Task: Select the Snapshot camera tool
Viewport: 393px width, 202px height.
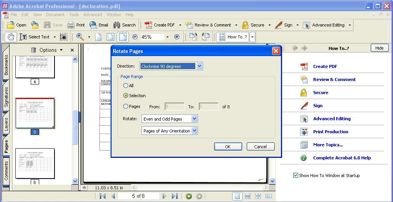Action: (64, 37)
